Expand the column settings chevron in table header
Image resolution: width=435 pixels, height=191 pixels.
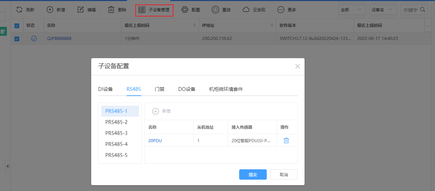tap(428, 26)
